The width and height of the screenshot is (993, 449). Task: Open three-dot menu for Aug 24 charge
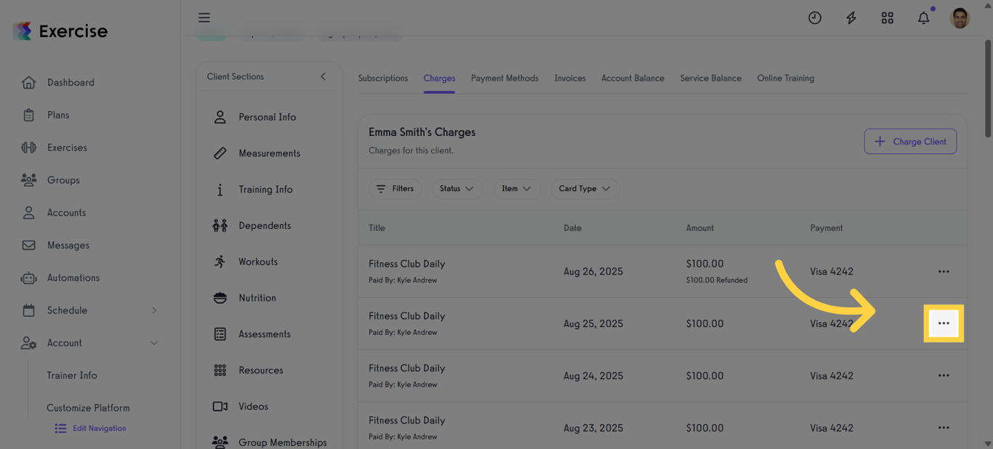[x=943, y=376]
